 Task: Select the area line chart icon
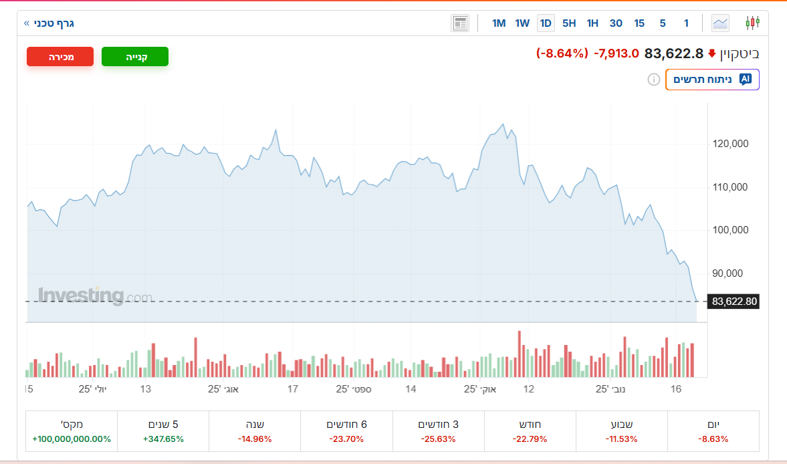point(720,23)
